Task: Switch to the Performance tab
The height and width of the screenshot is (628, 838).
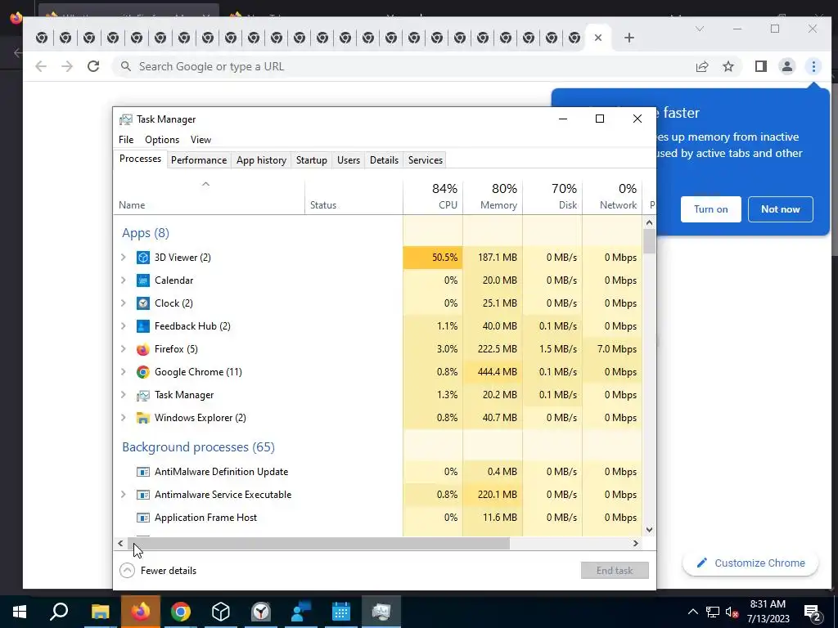Action: pyautogui.click(x=199, y=160)
